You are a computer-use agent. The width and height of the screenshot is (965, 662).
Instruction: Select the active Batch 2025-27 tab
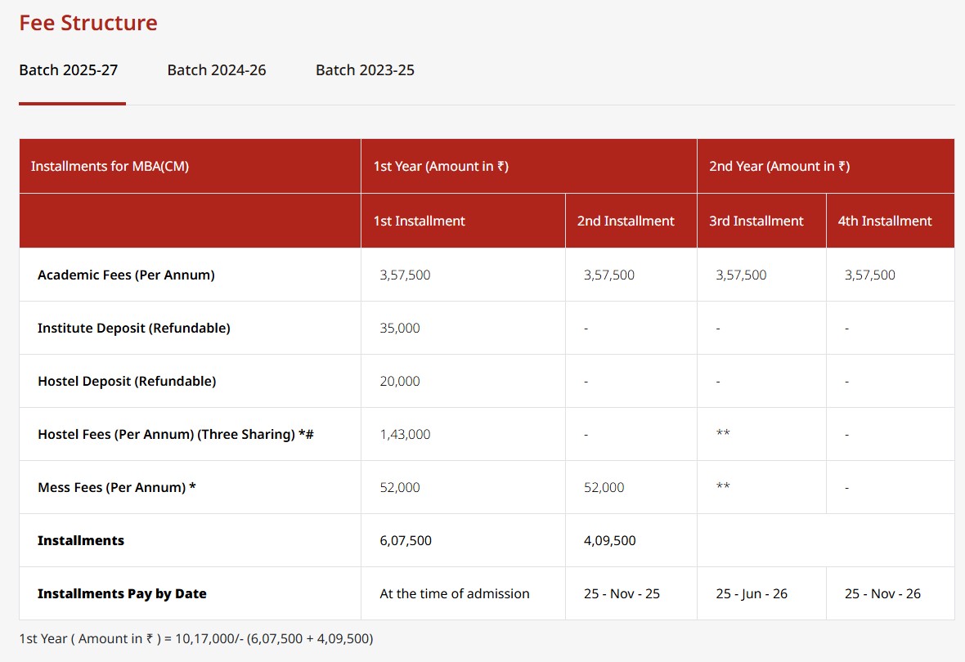tap(69, 70)
